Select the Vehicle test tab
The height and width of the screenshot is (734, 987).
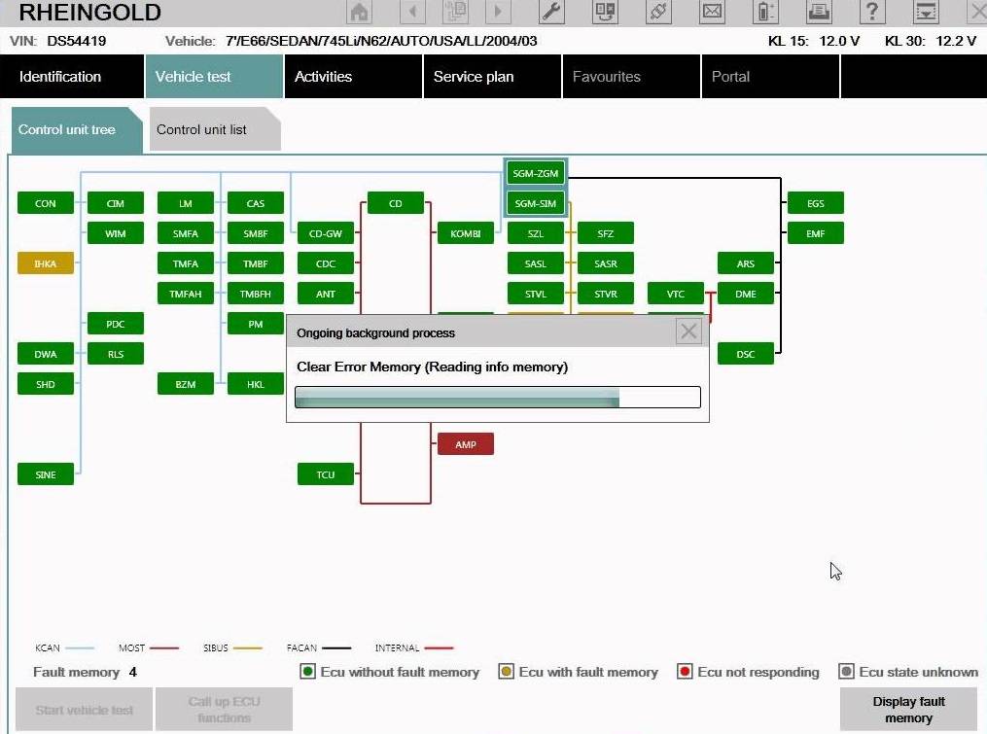coord(214,76)
